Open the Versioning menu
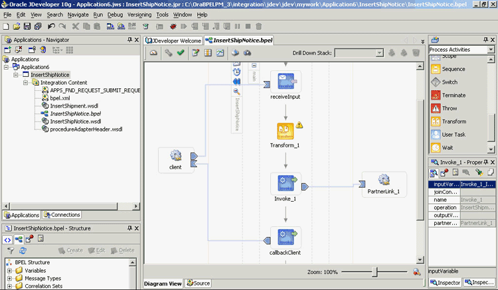 coord(139,15)
